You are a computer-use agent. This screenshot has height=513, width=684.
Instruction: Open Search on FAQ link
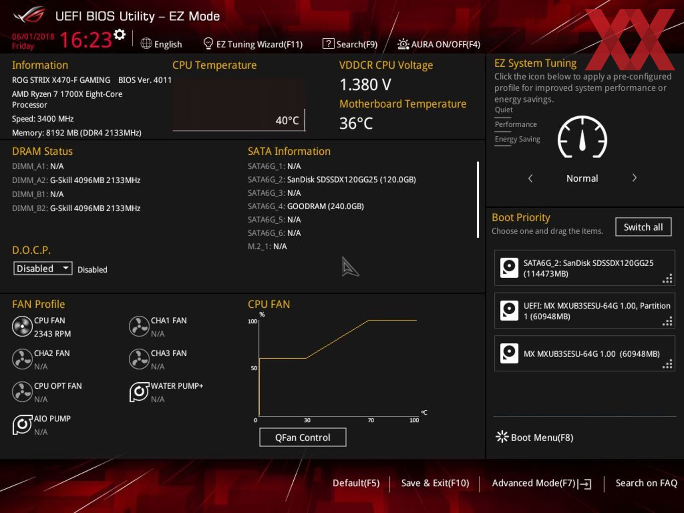[x=646, y=483]
